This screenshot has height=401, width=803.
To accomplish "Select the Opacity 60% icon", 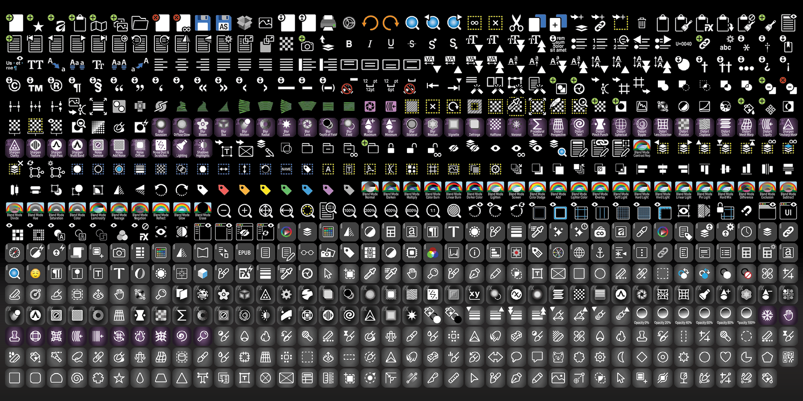I will [705, 315].
